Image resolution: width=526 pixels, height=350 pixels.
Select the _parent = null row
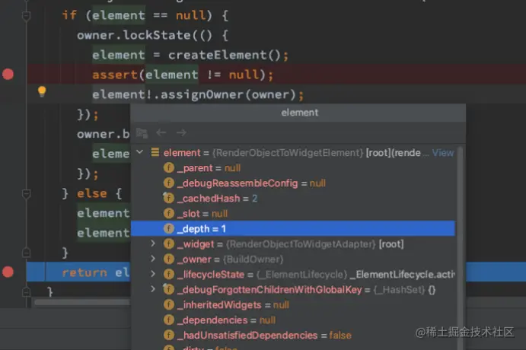(x=293, y=168)
